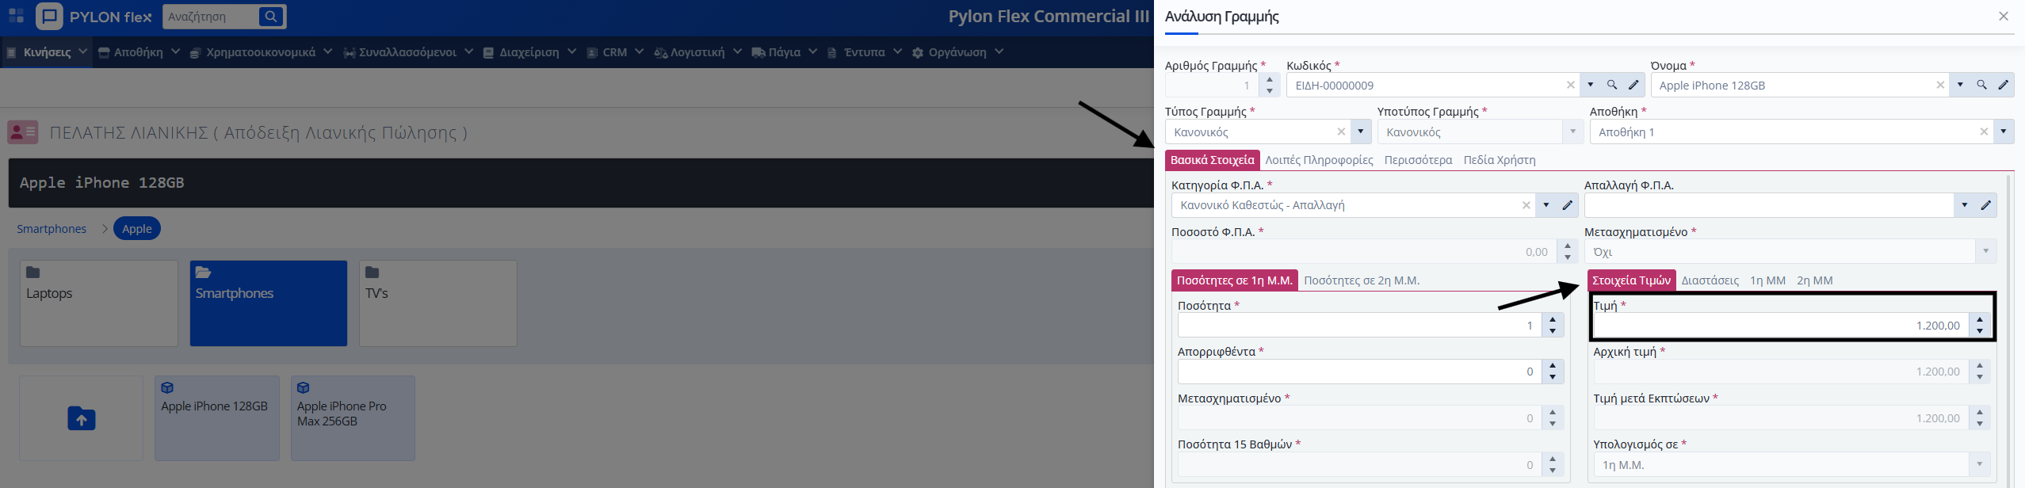The height and width of the screenshot is (488, 2025).
Task: Select the Στοιχεία Τιμών tab
Action: 1631,280
